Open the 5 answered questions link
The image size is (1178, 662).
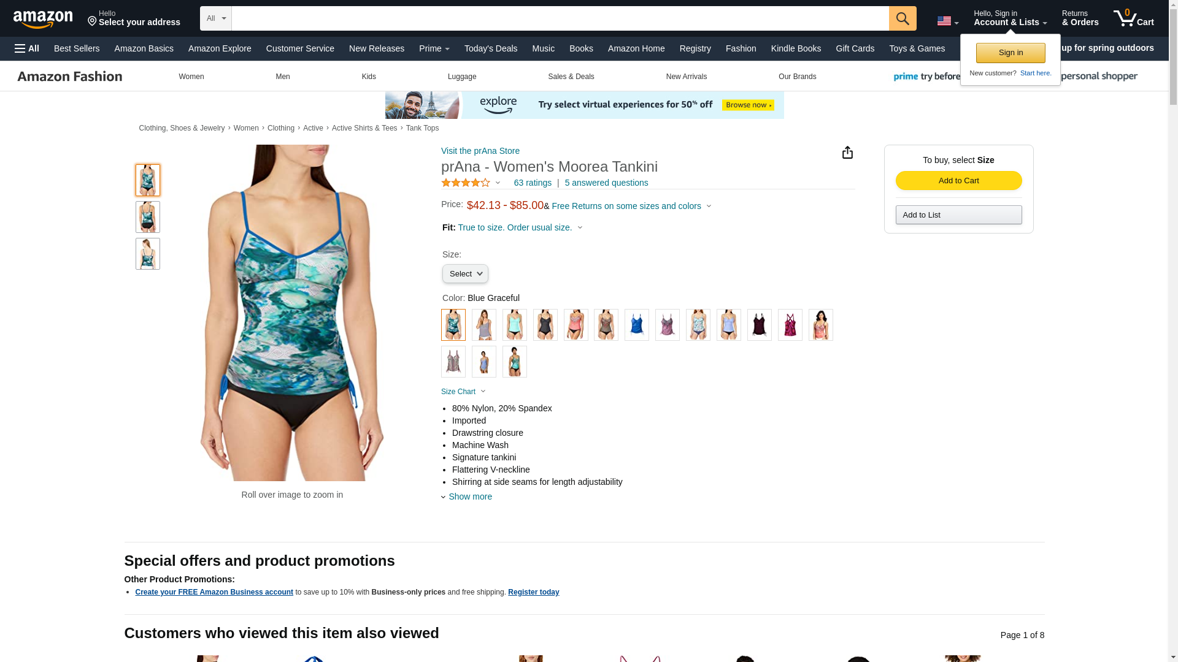point(606,183)
